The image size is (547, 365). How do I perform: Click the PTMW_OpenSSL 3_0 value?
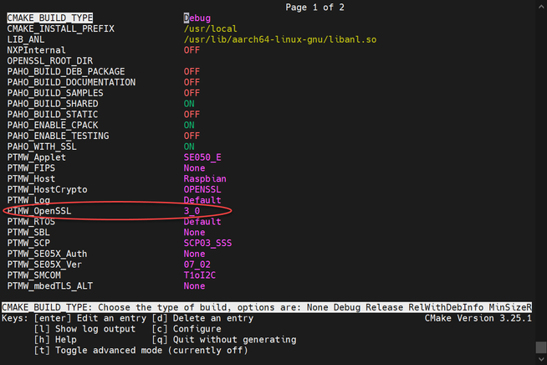192,211
